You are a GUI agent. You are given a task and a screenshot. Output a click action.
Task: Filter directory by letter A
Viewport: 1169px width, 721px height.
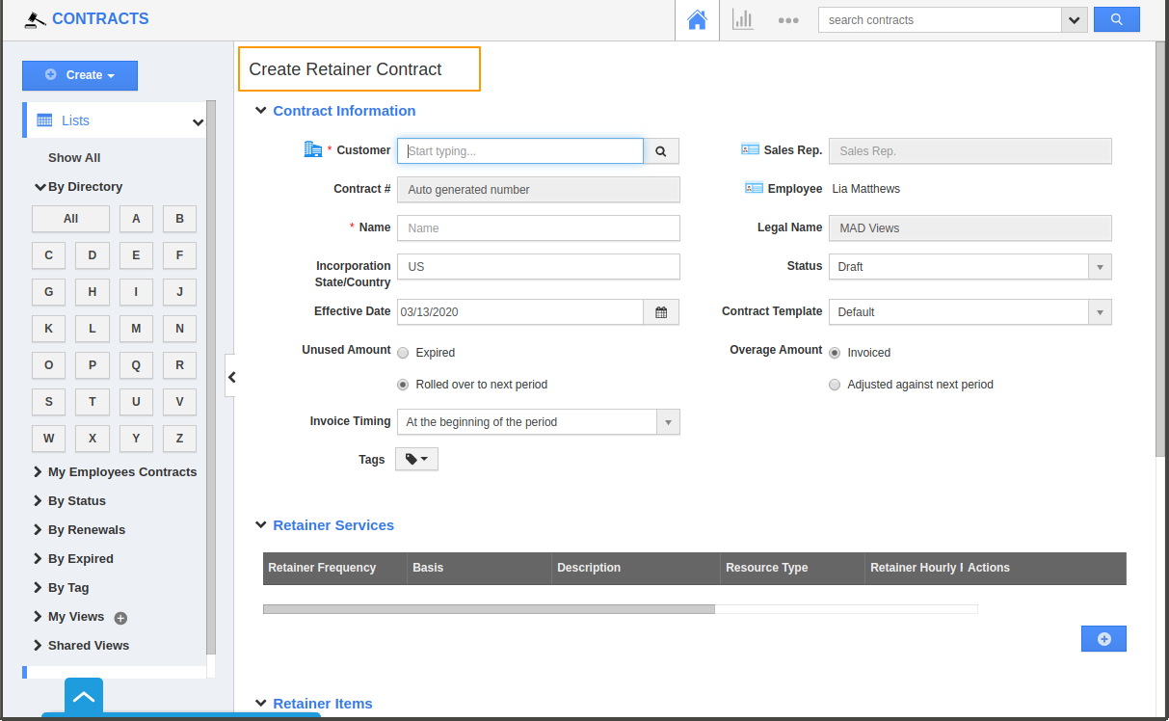pyautogui.click(x=136, y=219)
